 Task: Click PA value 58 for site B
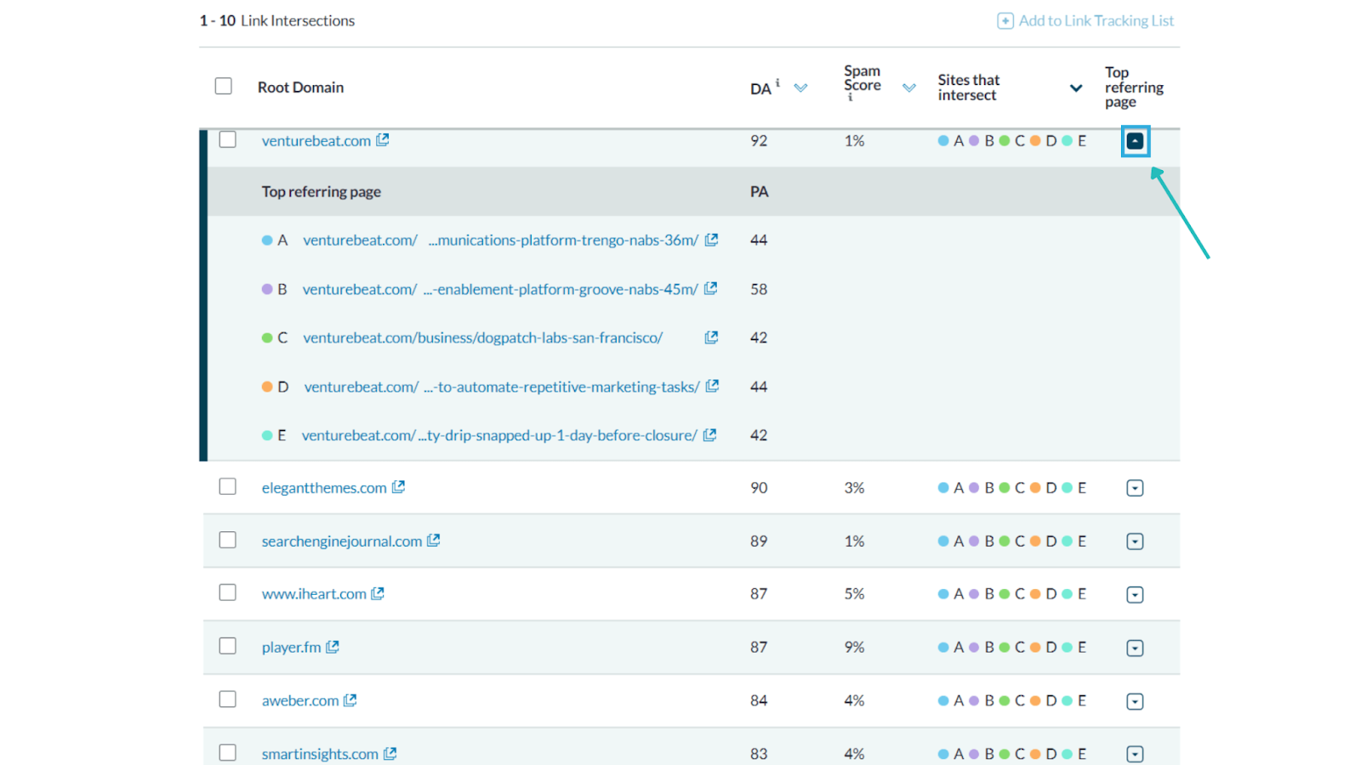(x=759, y=290)
